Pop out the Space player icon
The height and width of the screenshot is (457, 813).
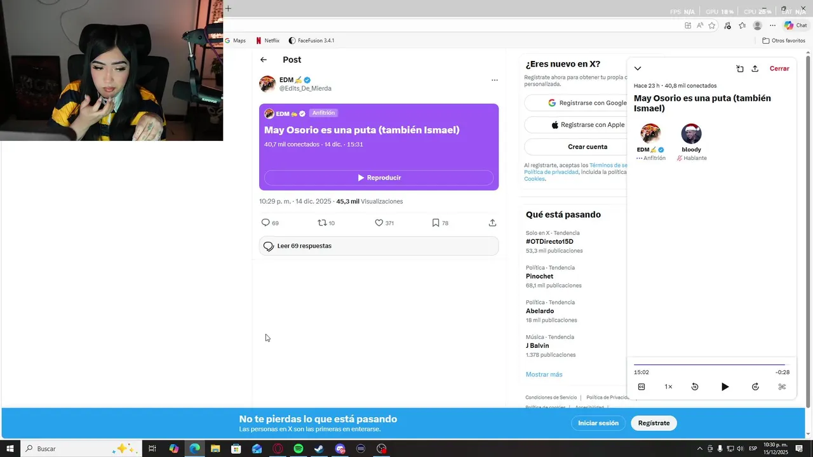(740, 69)
